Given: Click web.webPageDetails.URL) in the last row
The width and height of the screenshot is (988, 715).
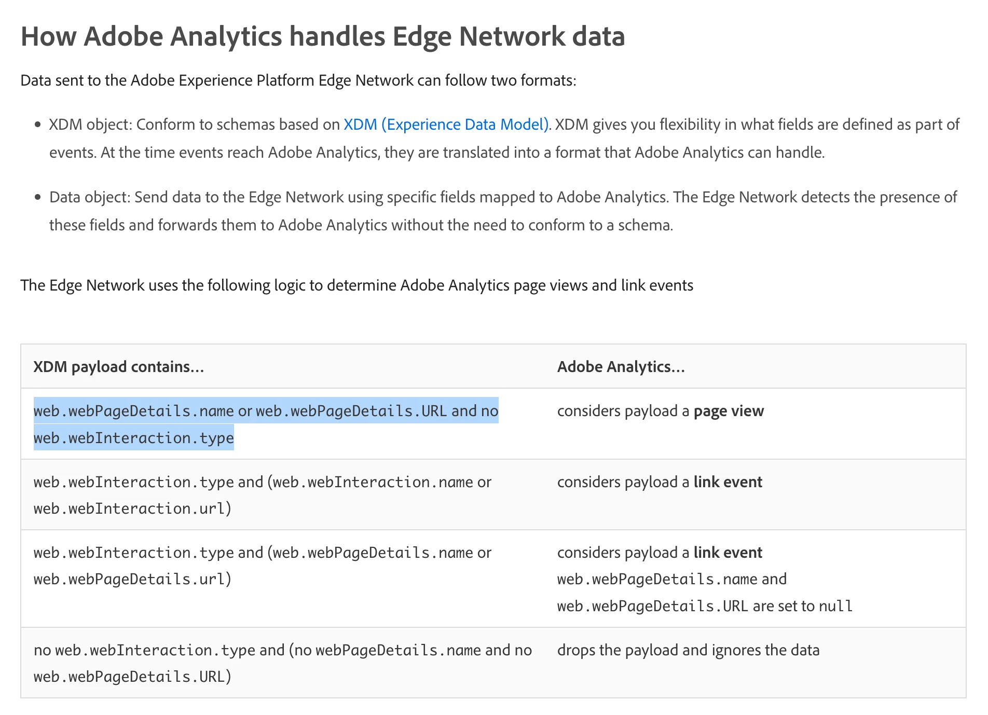Looking at the screenshot, I should (132, 677).
